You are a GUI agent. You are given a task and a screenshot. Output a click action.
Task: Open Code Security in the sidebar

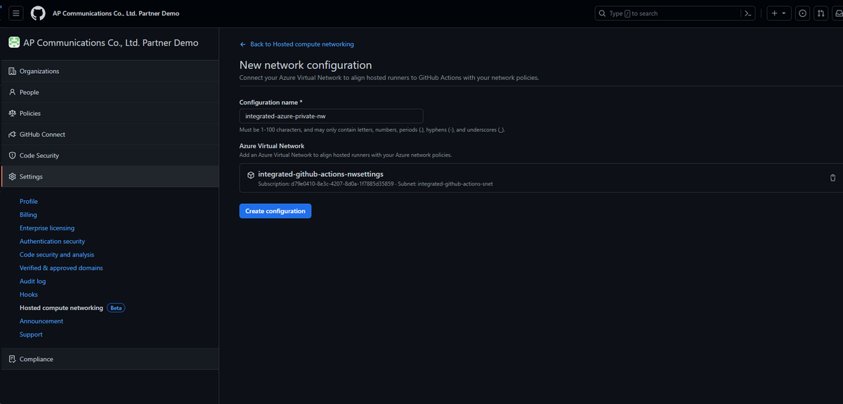(110, 155)
